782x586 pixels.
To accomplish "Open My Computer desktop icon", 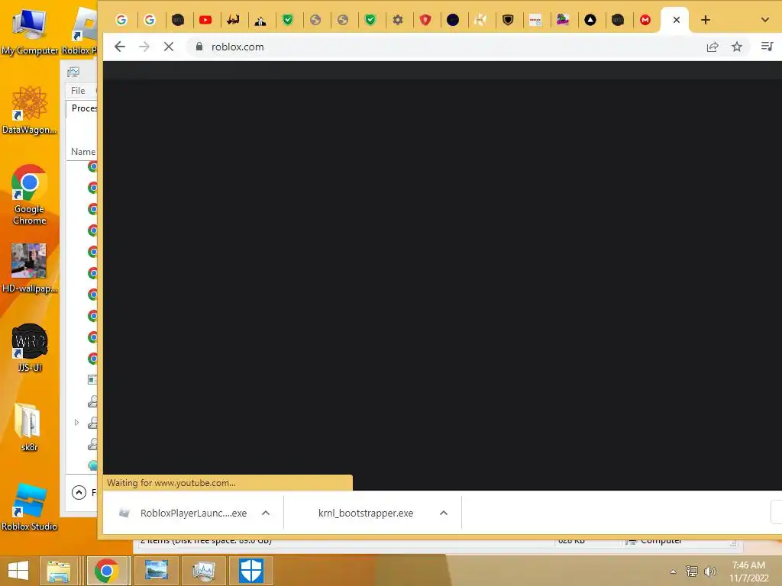I will [x=30, y=31].
